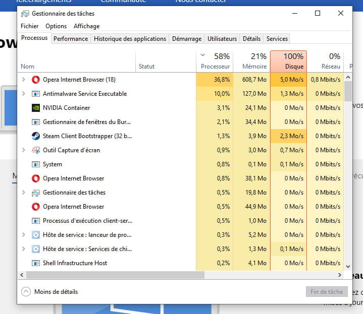The image size is (363, 314).
Task: Click the horizontal scrollbar thumb
Action: [115, 275]
